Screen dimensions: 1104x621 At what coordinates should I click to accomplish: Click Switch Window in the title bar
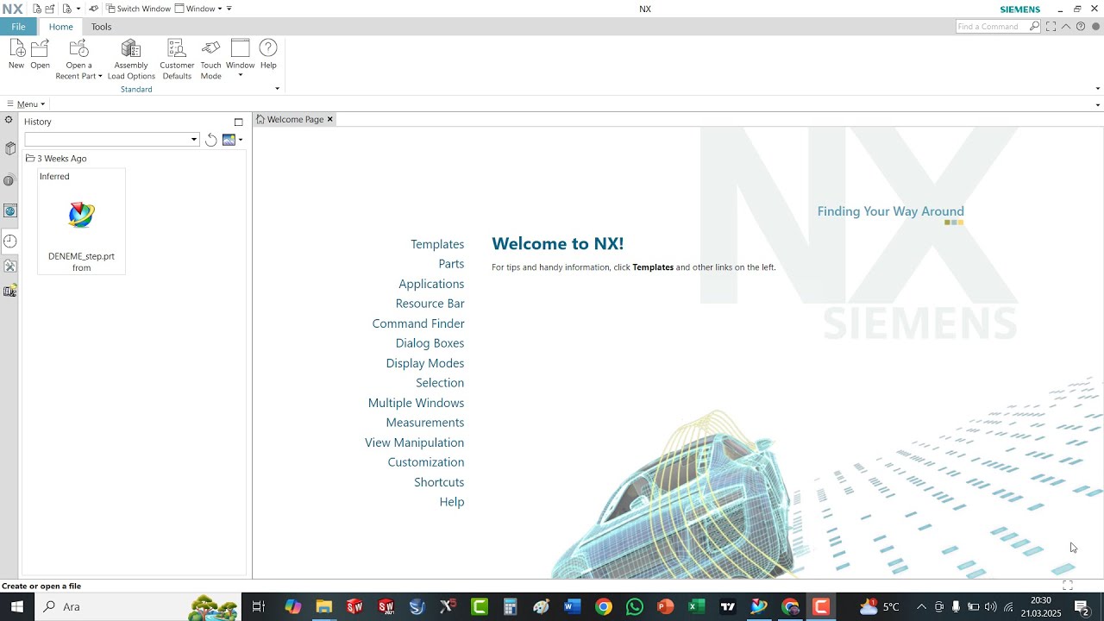(x=138, y=9)
